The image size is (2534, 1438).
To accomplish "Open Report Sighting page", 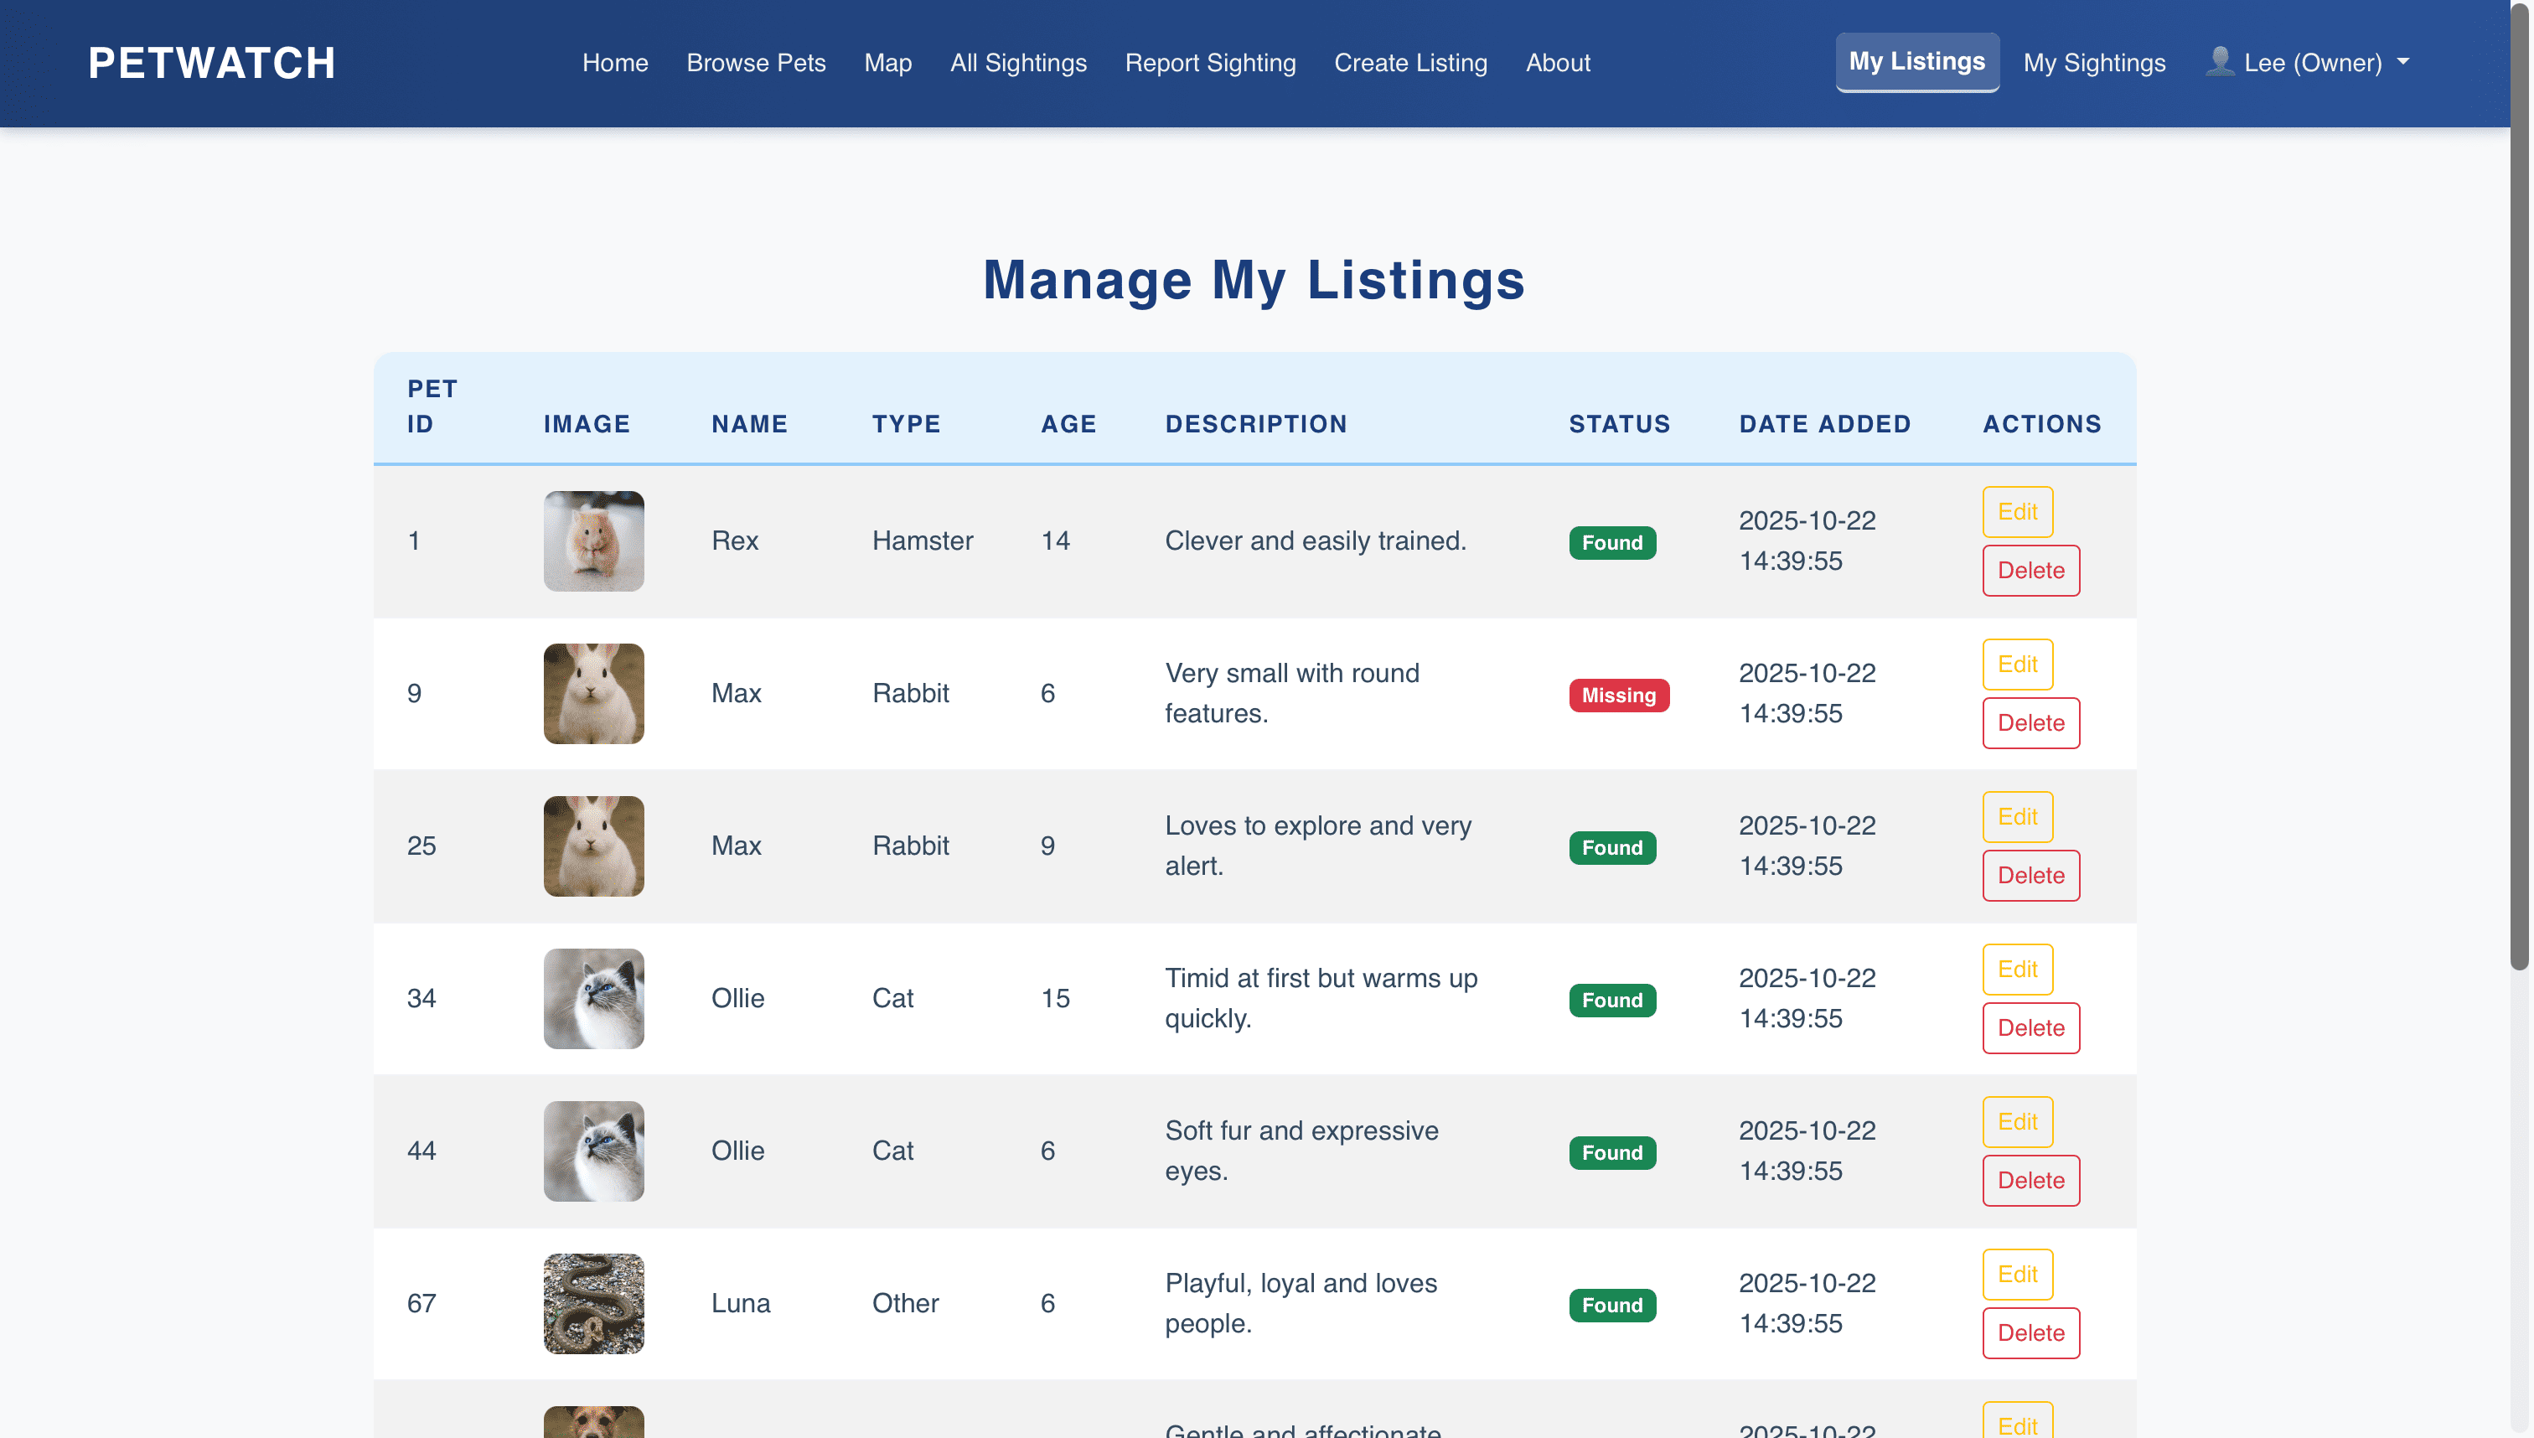I will (x=1211, y=62).
